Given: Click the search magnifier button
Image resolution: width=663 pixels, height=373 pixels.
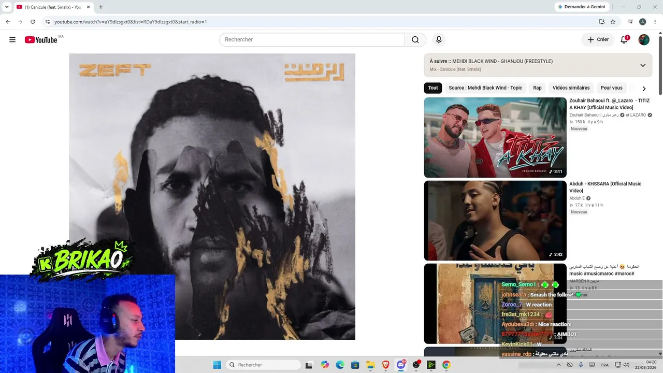Looking at the screenshot, I should coord(415,40).
